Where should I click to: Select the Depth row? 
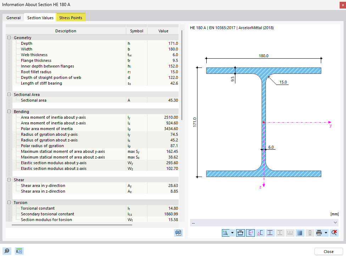[95, 43]
